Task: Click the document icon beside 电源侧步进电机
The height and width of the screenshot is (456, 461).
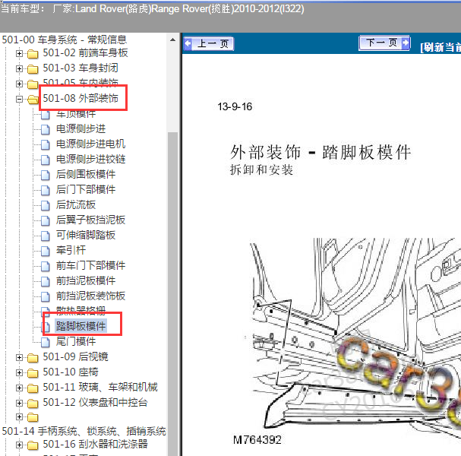Action: [x=46, y=144]
